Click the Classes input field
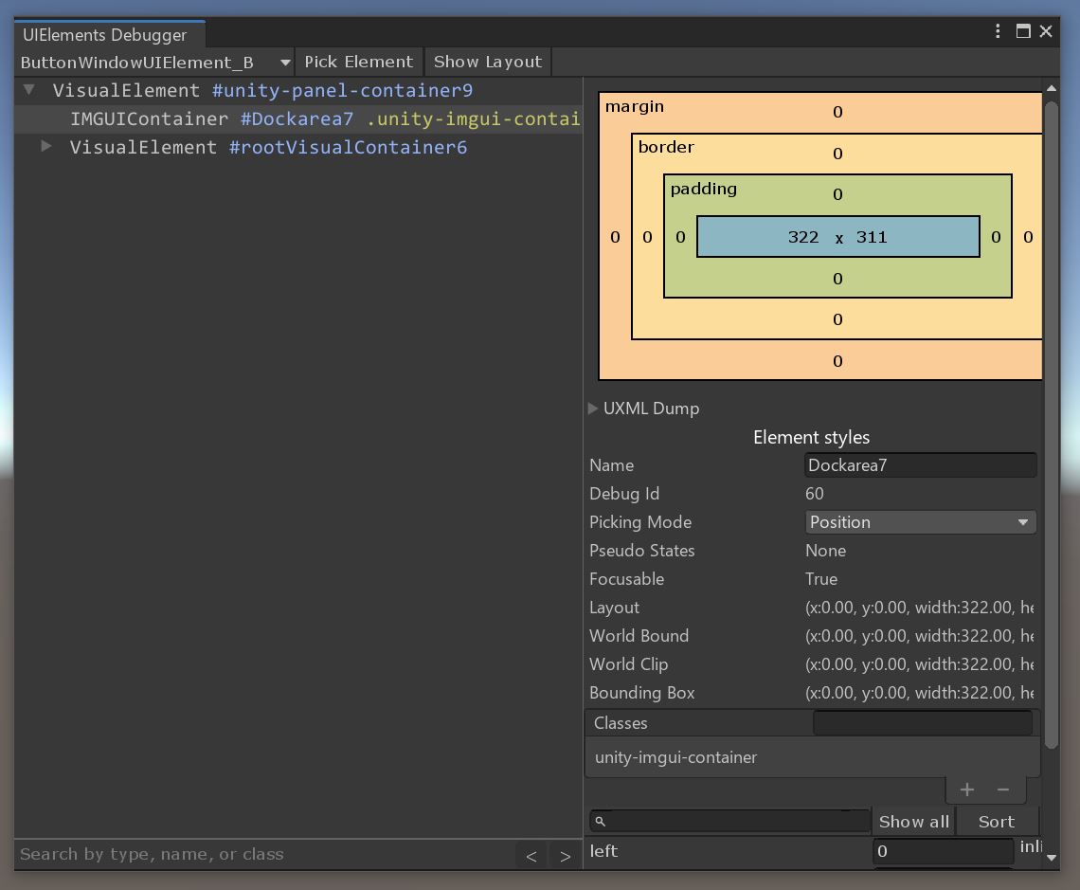This screenshot has width=1080, height=890. [x=923, y=723]
